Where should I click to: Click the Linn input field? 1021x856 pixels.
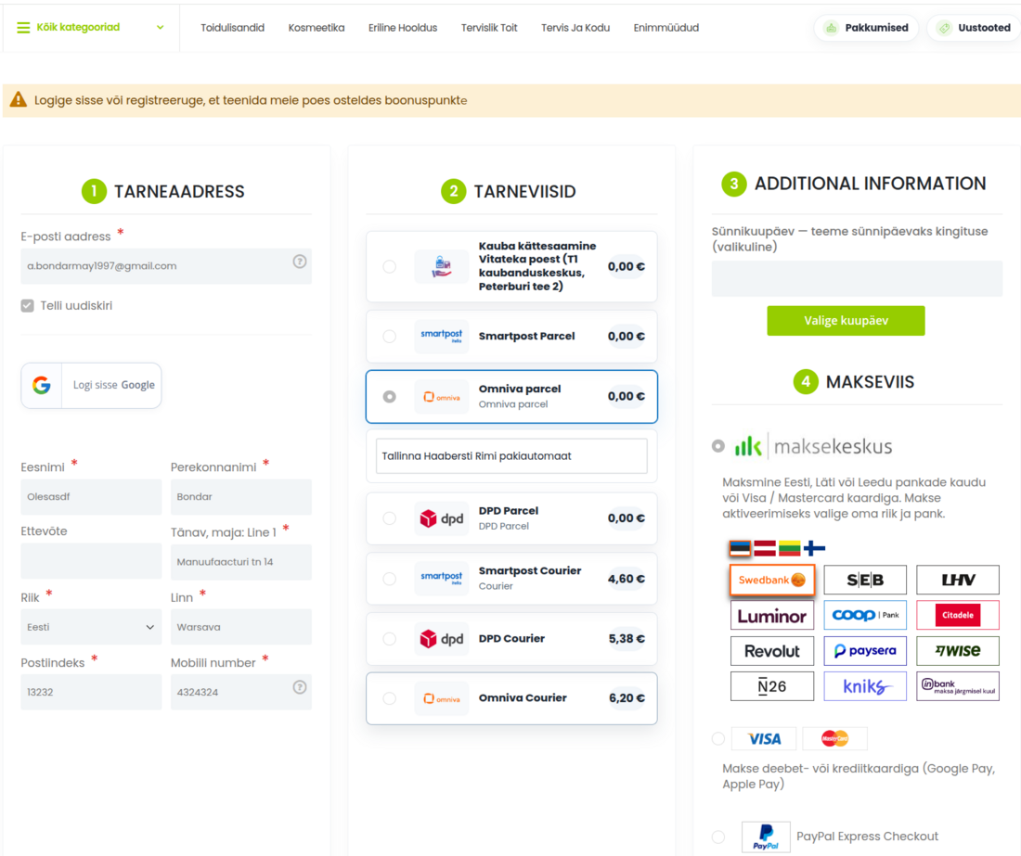[241, 627]
